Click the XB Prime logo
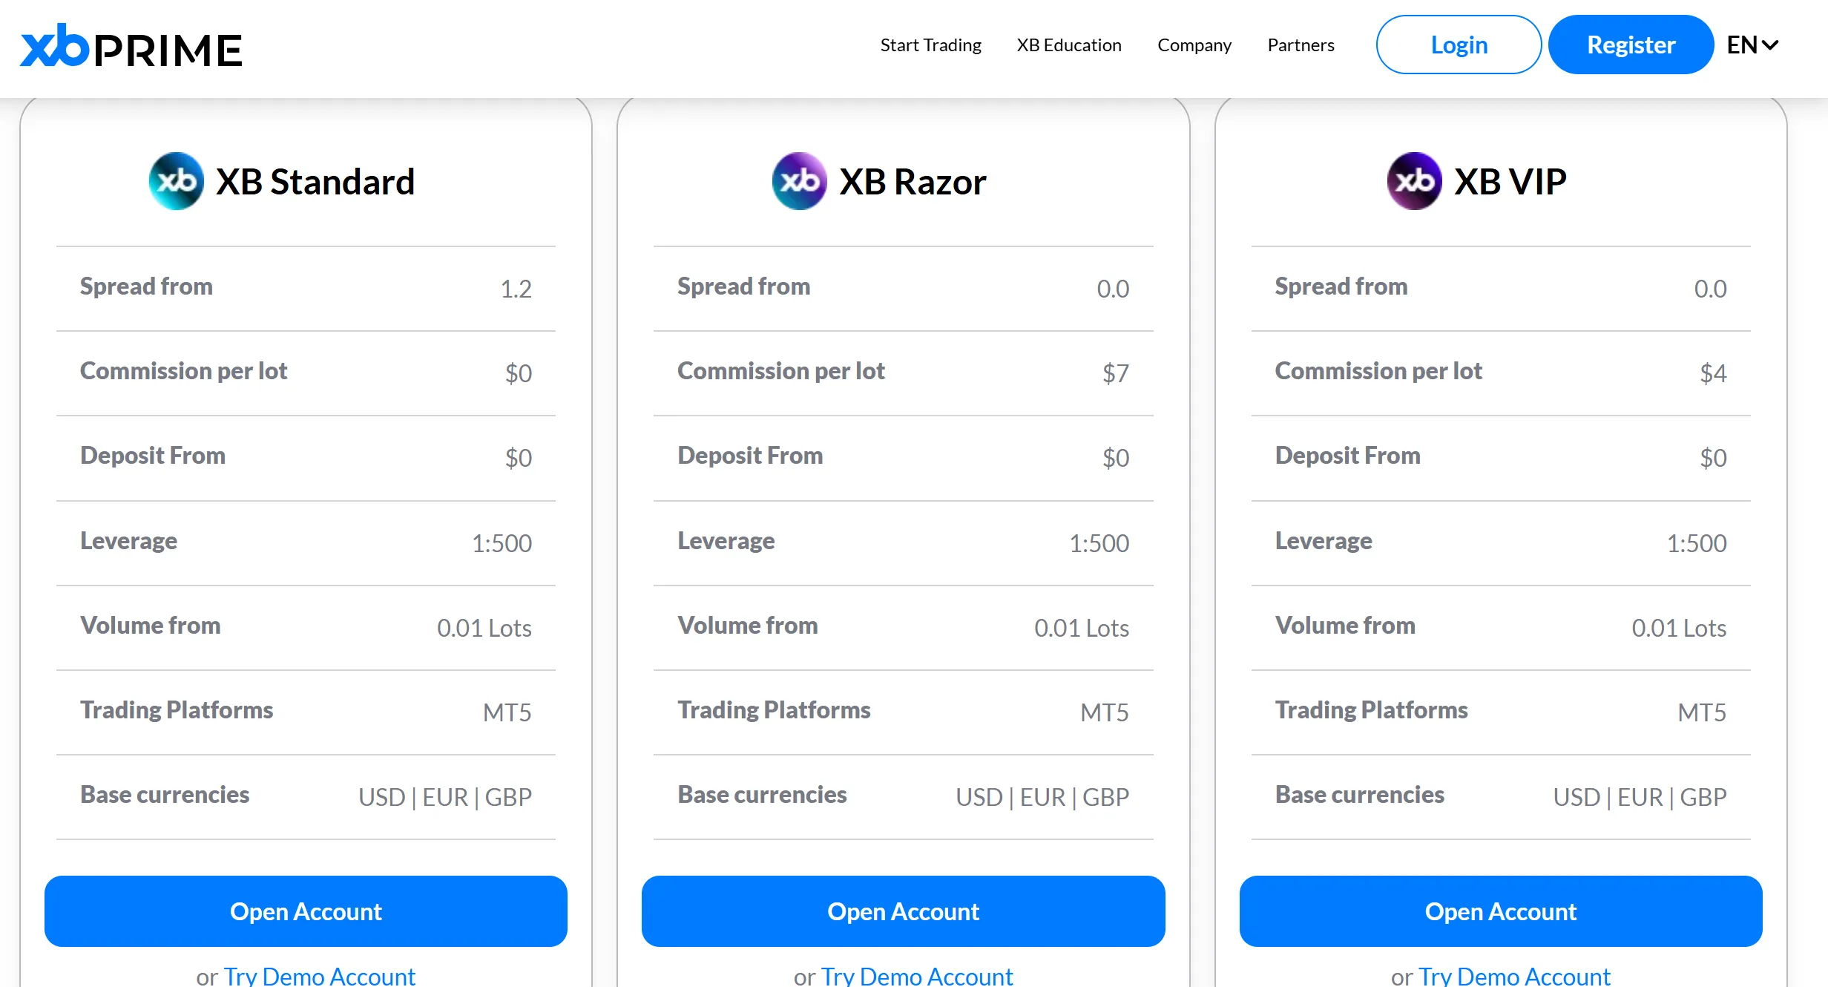Screen dimensions: 1828x987 pyautogui.click(x=131, y=46)
